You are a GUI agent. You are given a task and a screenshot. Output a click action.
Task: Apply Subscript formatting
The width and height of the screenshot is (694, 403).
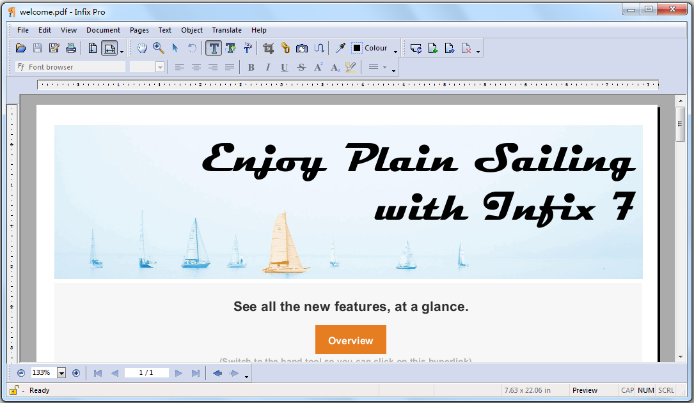(x=335, y=67)
